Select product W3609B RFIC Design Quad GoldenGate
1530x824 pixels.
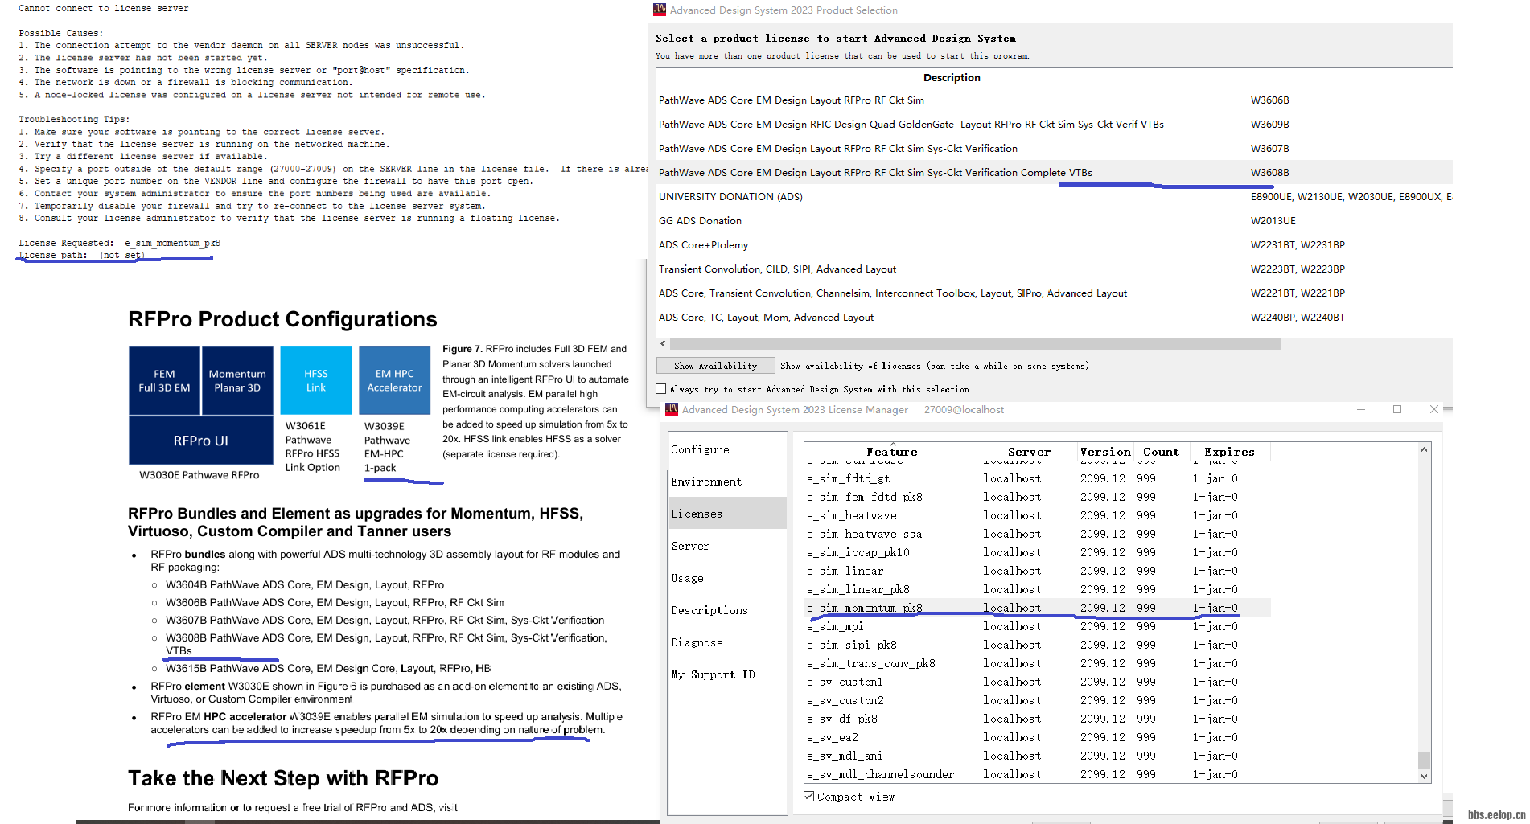1055,125
